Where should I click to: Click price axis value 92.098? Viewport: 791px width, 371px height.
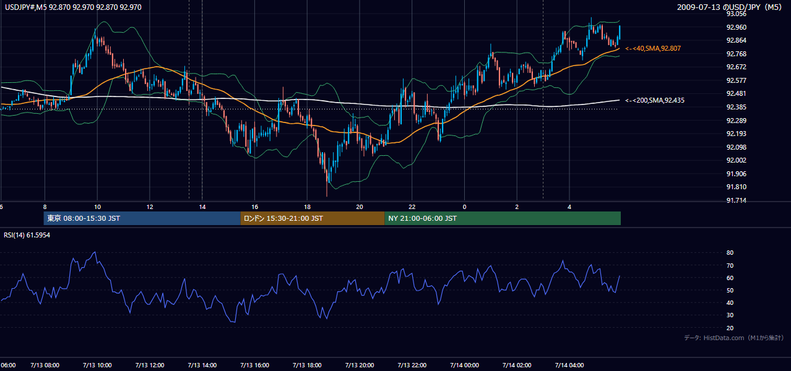tap(736, 147)
